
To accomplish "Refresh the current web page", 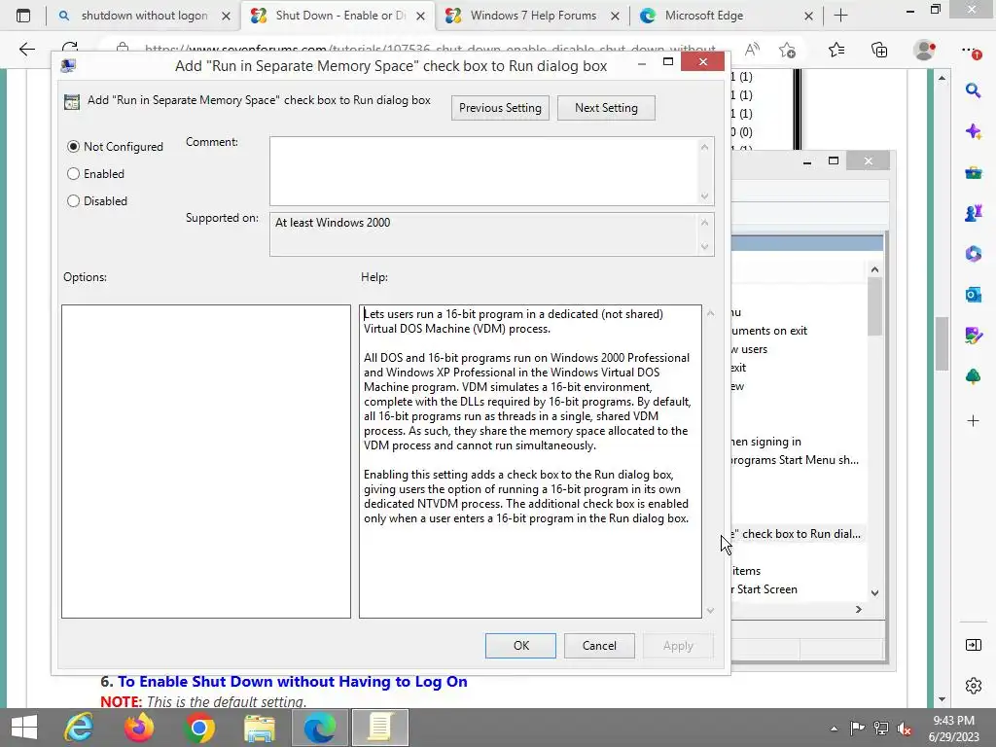I will [x=70, y=49].
